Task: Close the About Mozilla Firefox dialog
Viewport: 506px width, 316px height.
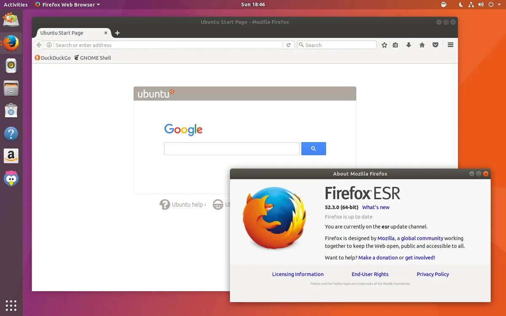Action: (x=486, y=174)
